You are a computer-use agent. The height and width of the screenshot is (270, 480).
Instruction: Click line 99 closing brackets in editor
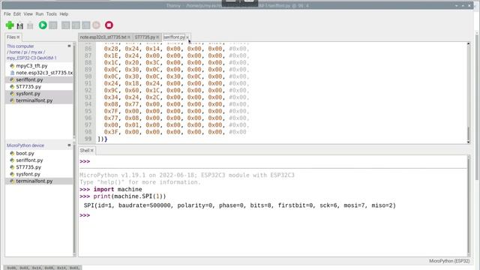[103, 139]
